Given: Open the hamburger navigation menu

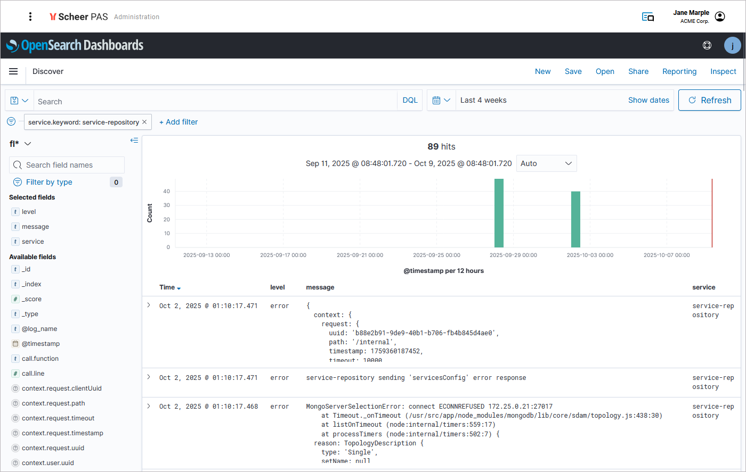Looking at the screenshot, I should (x=13, y=71).
